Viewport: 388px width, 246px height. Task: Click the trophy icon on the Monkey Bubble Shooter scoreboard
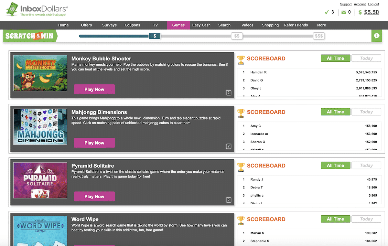(x=241, y=59)
